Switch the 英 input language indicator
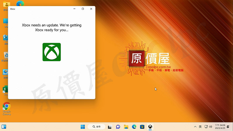This screenshot has height=131, width=233. [x=200, y=127]
